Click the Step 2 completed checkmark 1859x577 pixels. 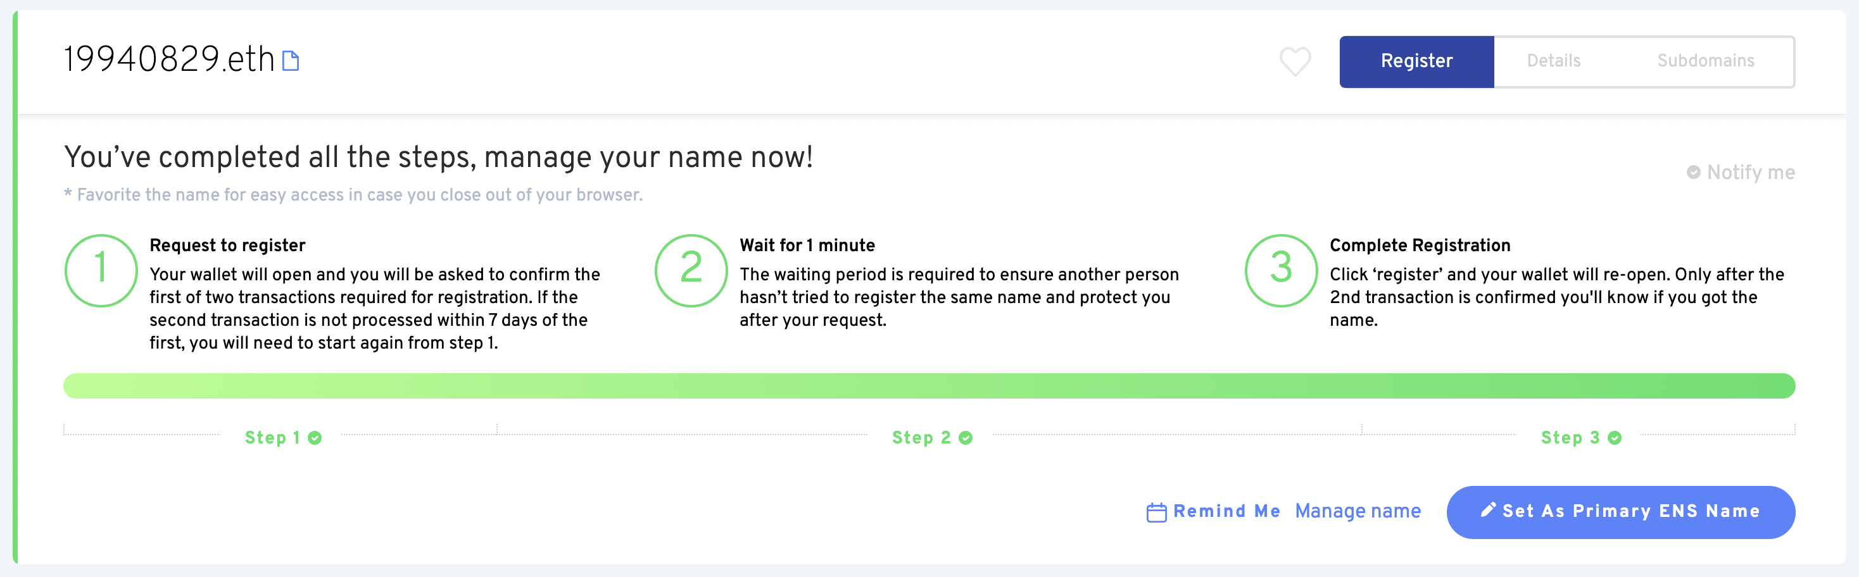tap(966, 438)
